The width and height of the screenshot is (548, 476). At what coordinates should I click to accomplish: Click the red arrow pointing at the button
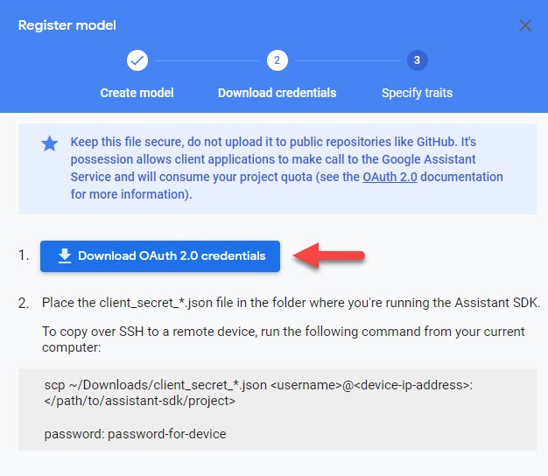coord(328,255)
